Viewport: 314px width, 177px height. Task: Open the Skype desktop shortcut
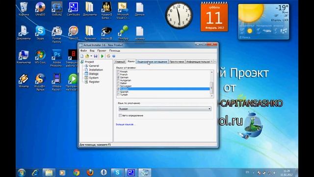[40, 33]
